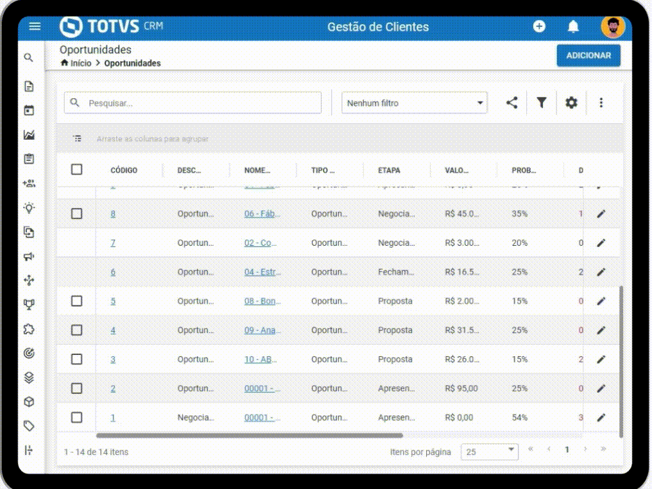652x489 pixels.
Task: Open the sidebar lightbulb icon
Action: click(29, 208)
